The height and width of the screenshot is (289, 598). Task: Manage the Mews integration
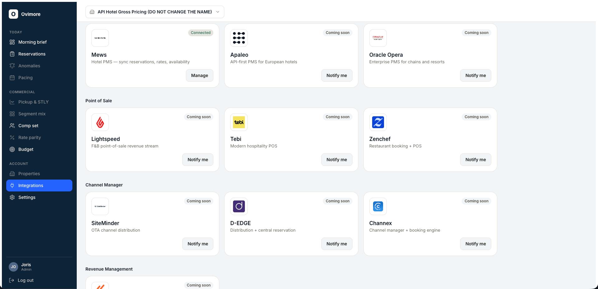[200, 75]
